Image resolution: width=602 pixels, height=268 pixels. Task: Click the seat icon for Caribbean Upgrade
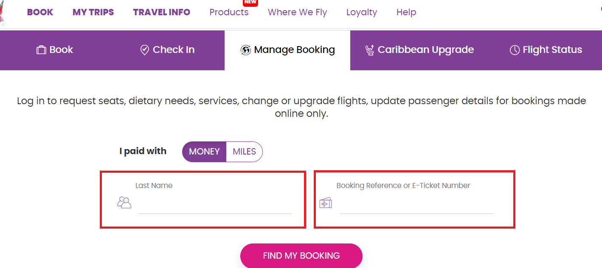369,50
